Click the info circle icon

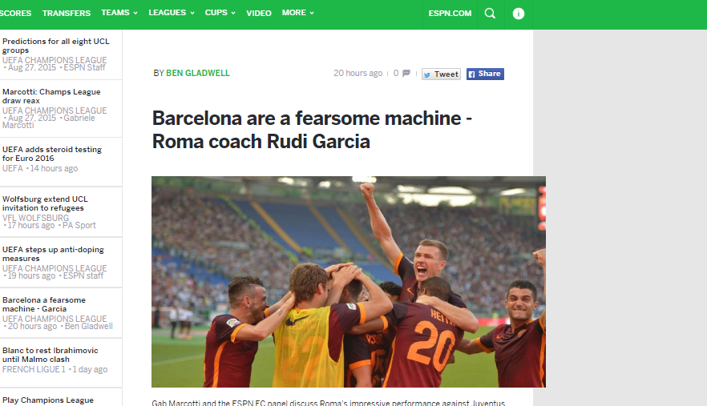(519, 14)
